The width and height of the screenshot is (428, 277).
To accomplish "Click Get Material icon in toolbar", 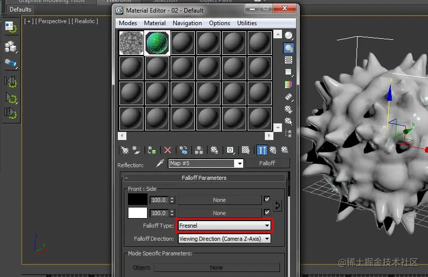I will 124,150.
